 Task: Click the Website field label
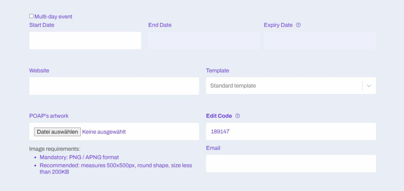click(x=39, y=70)
